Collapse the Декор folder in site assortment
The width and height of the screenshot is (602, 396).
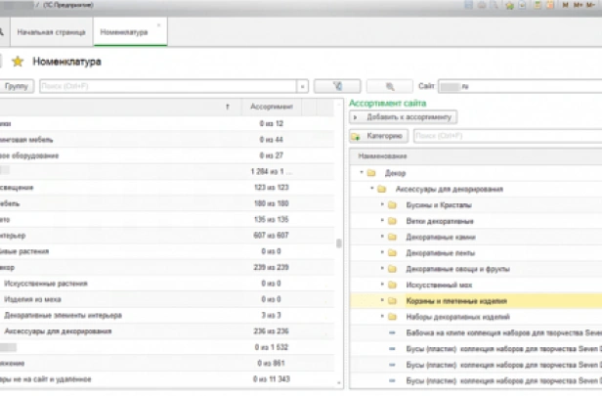359,173
